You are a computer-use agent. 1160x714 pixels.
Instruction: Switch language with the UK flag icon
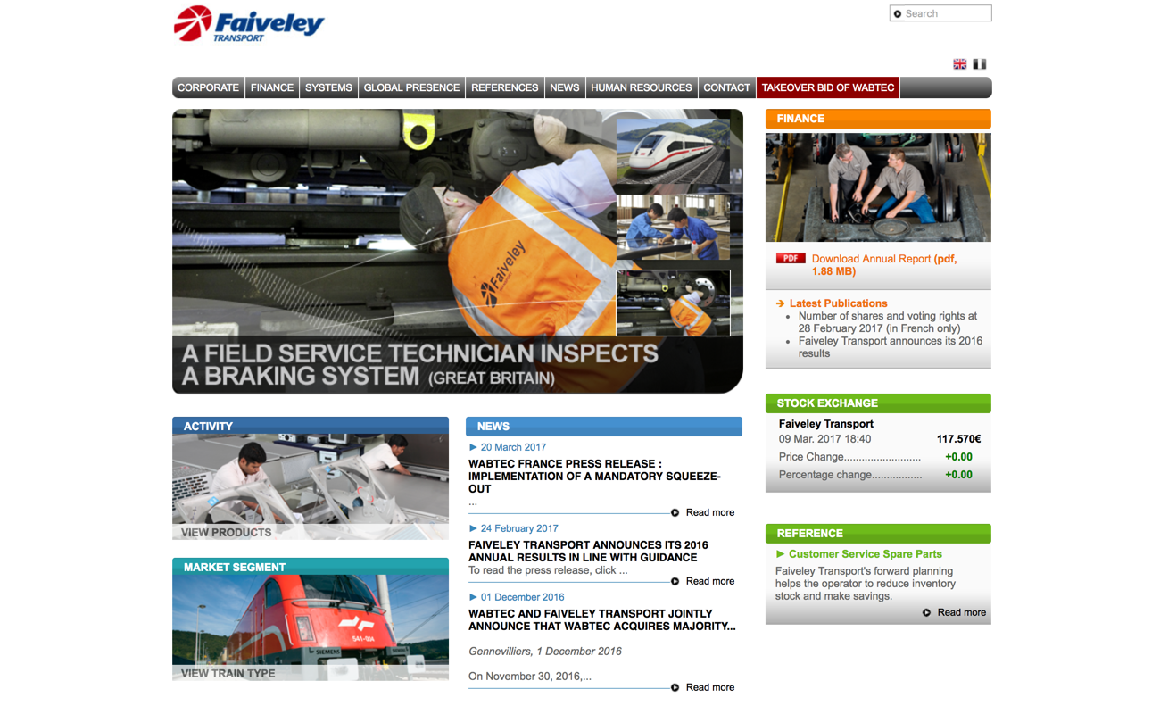960,64
